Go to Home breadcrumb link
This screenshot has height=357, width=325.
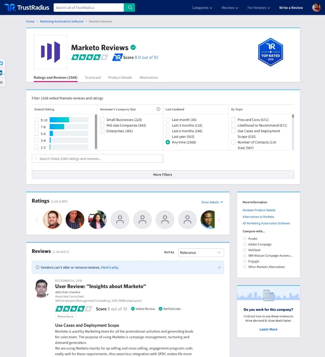[x=30, y=21]
